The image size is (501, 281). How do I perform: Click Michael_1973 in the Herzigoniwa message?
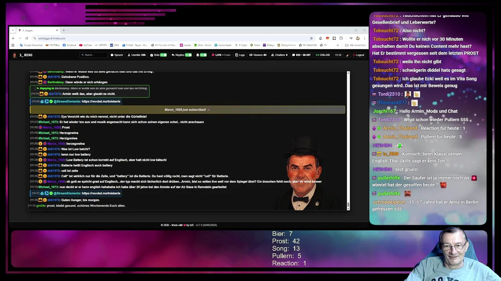pos(48,138)
